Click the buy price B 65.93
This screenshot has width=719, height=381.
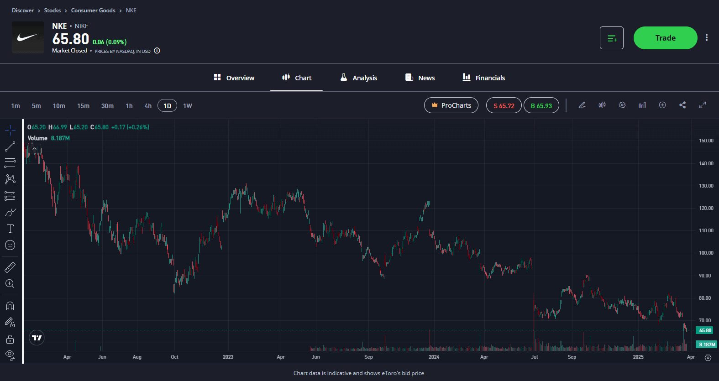tap(541, 105)
